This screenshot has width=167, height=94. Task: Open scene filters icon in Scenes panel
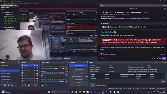(9, 85)
